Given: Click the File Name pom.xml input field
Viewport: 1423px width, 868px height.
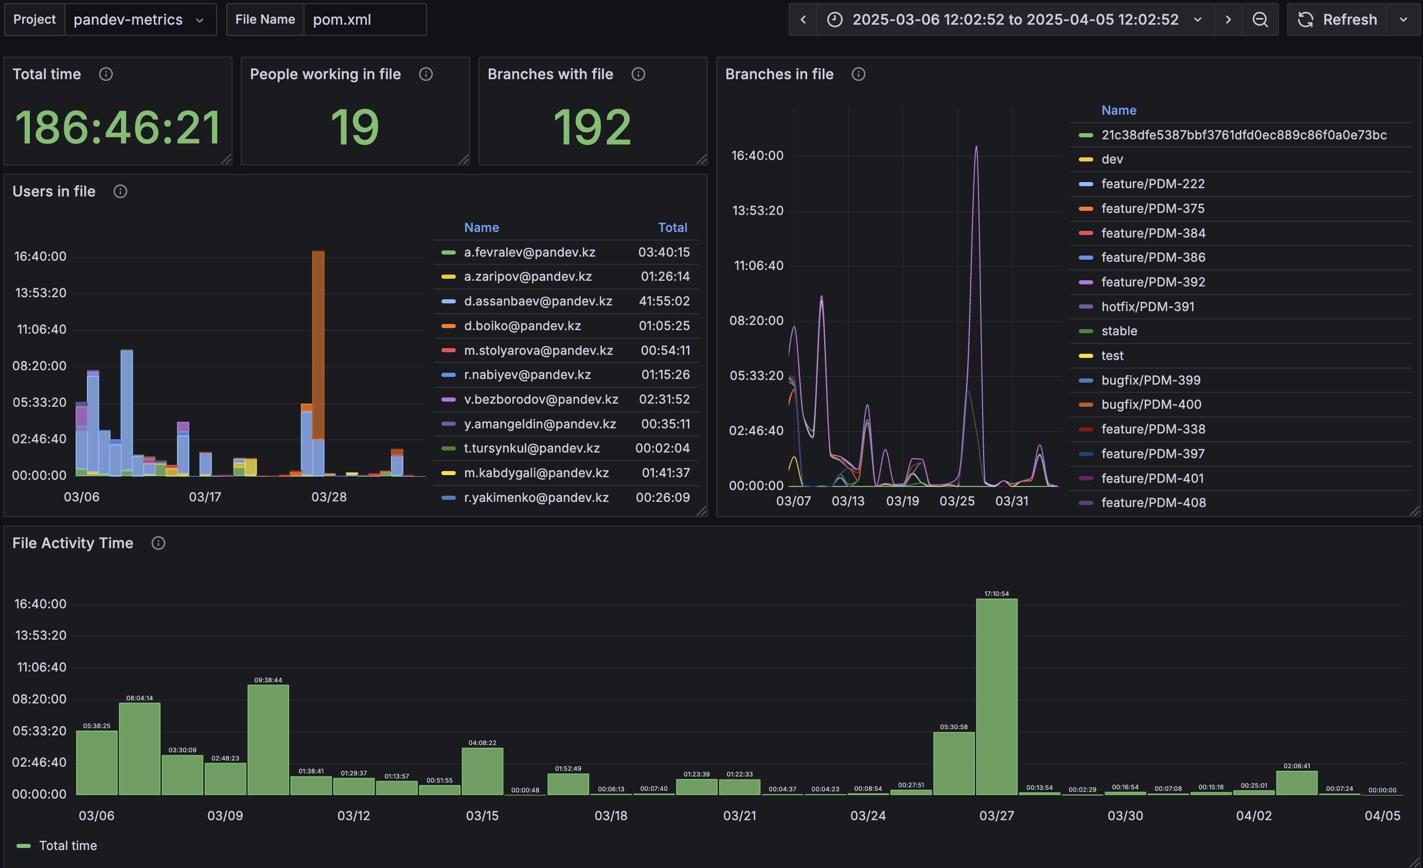Looking at the screenshot, I should click(364, 20).
